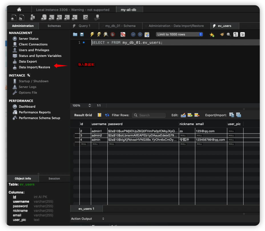This screenshot has height=231, width=265.
Task: Select the ev_users 1 result tab
Action: click(x=86, y=209)
